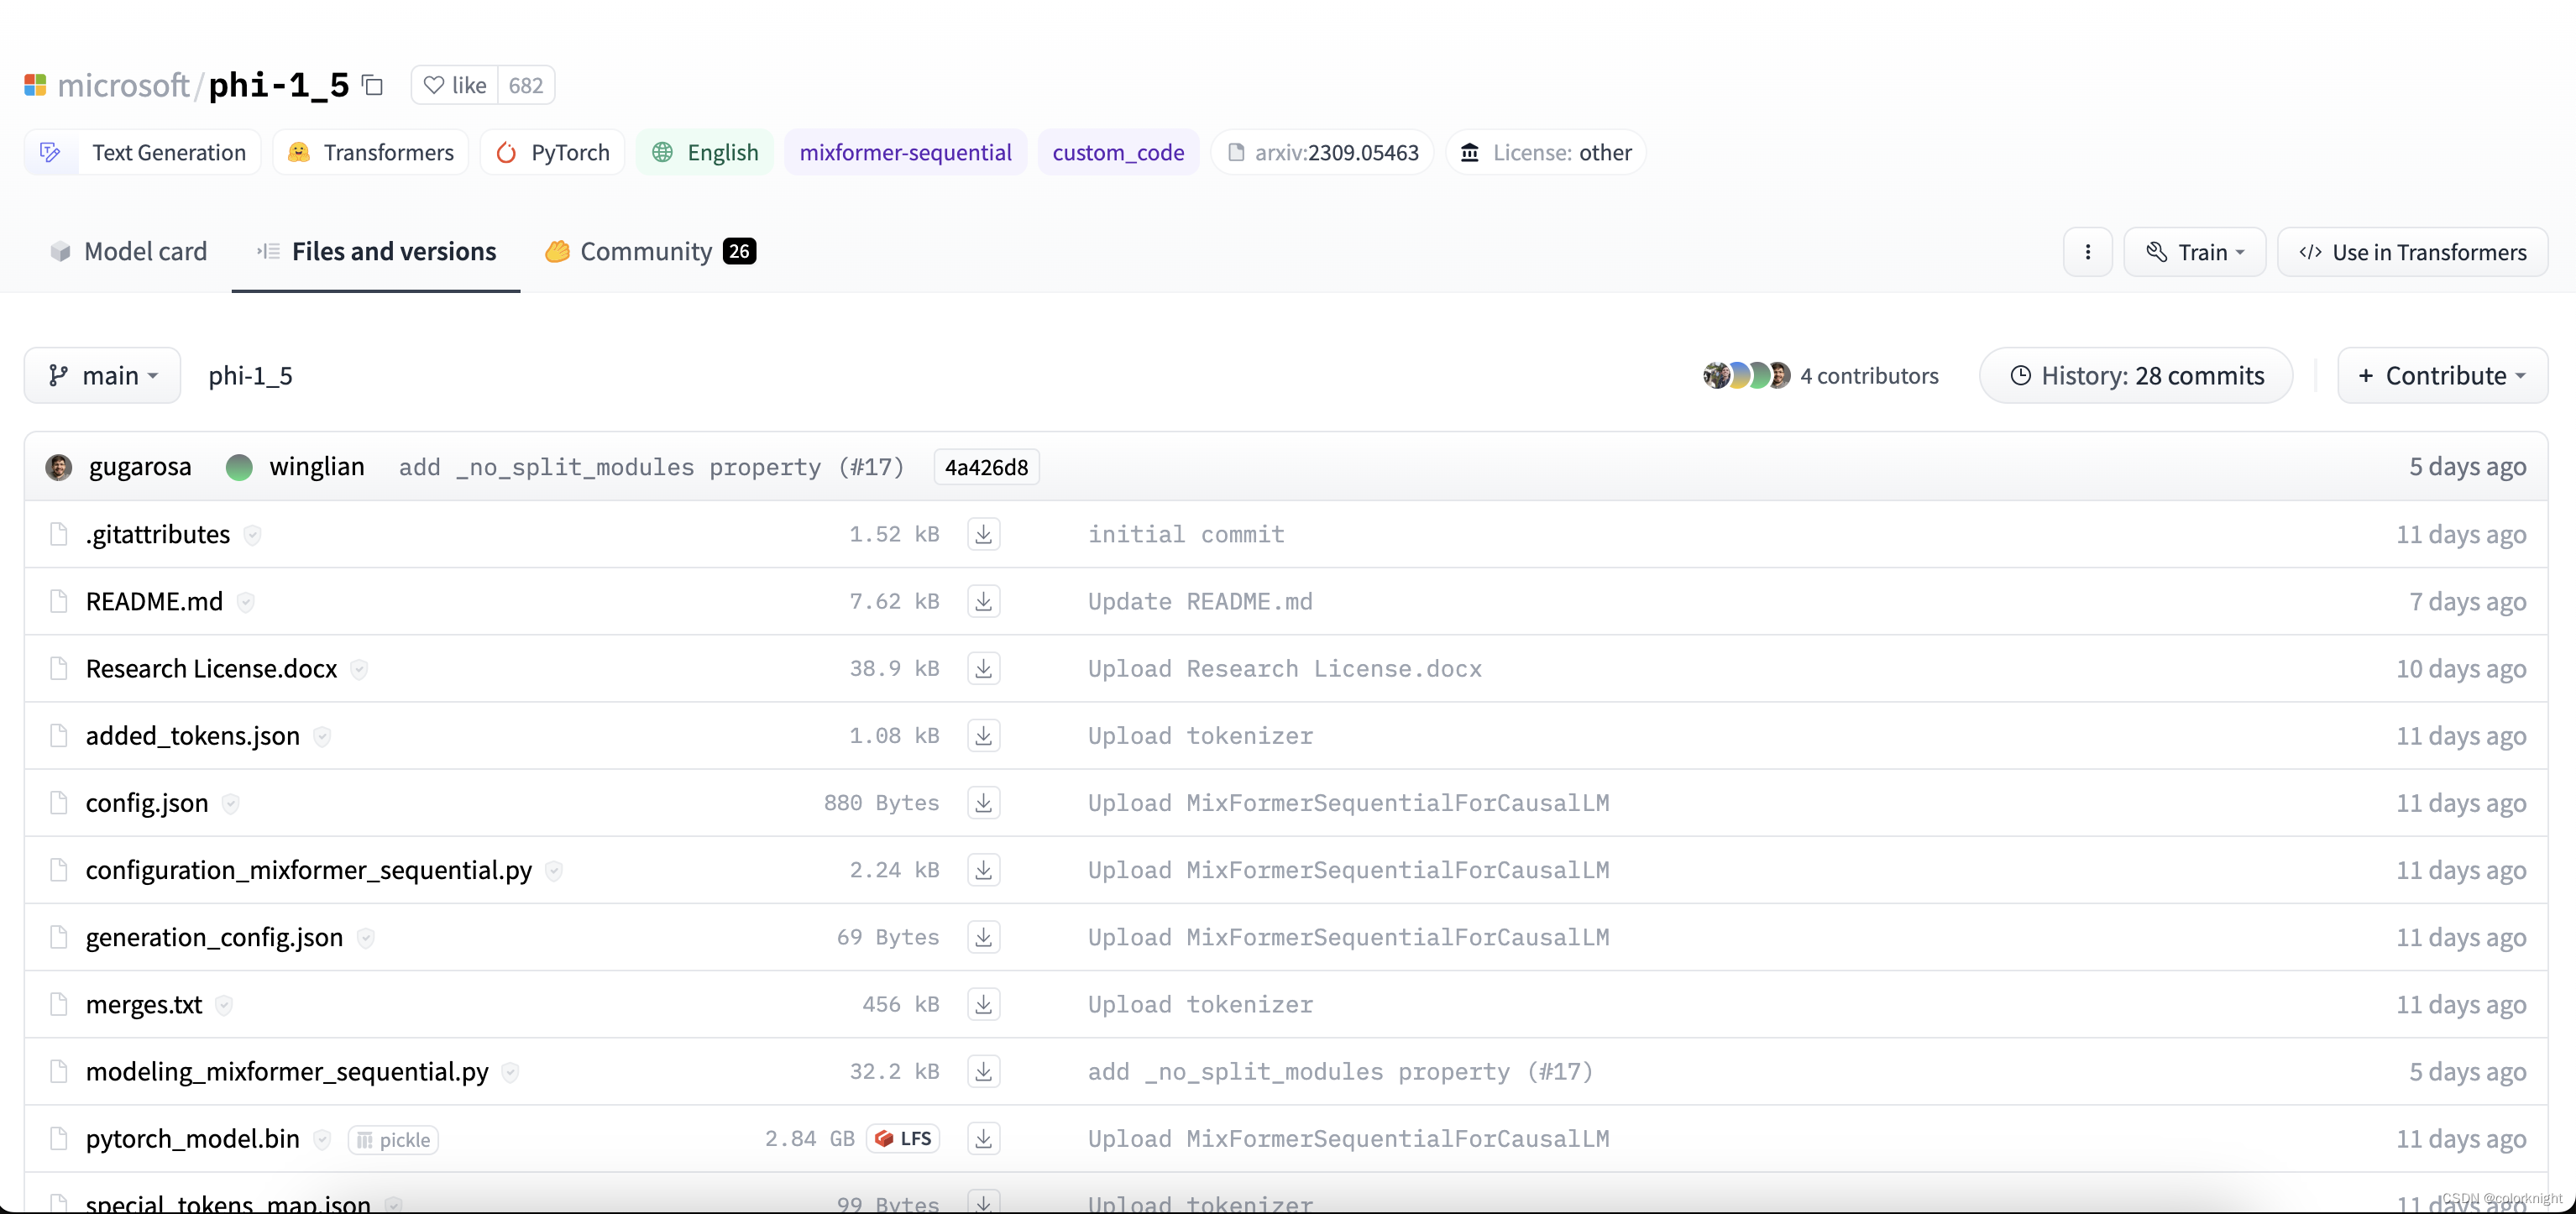Click the heart like button
Image resolution: width=2576 pixels, height=1214 pixels.
pos(455,86)
